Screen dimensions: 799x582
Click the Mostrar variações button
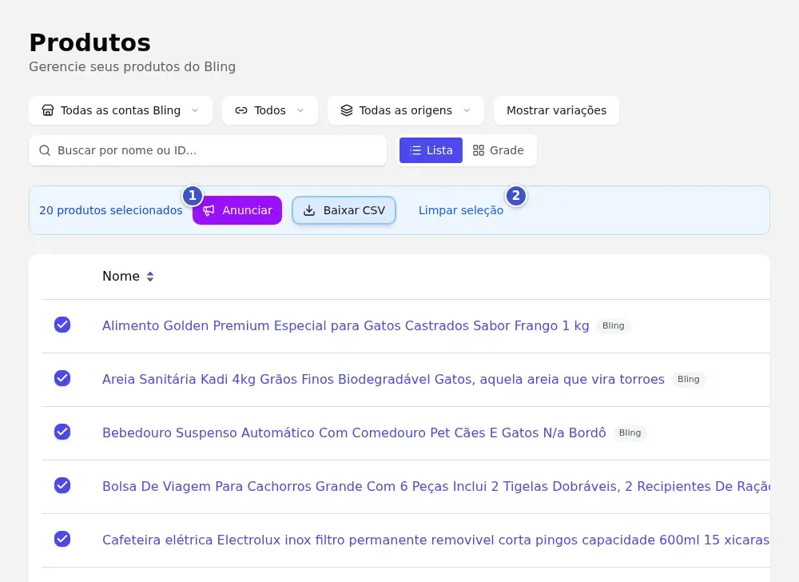(556, 110)
